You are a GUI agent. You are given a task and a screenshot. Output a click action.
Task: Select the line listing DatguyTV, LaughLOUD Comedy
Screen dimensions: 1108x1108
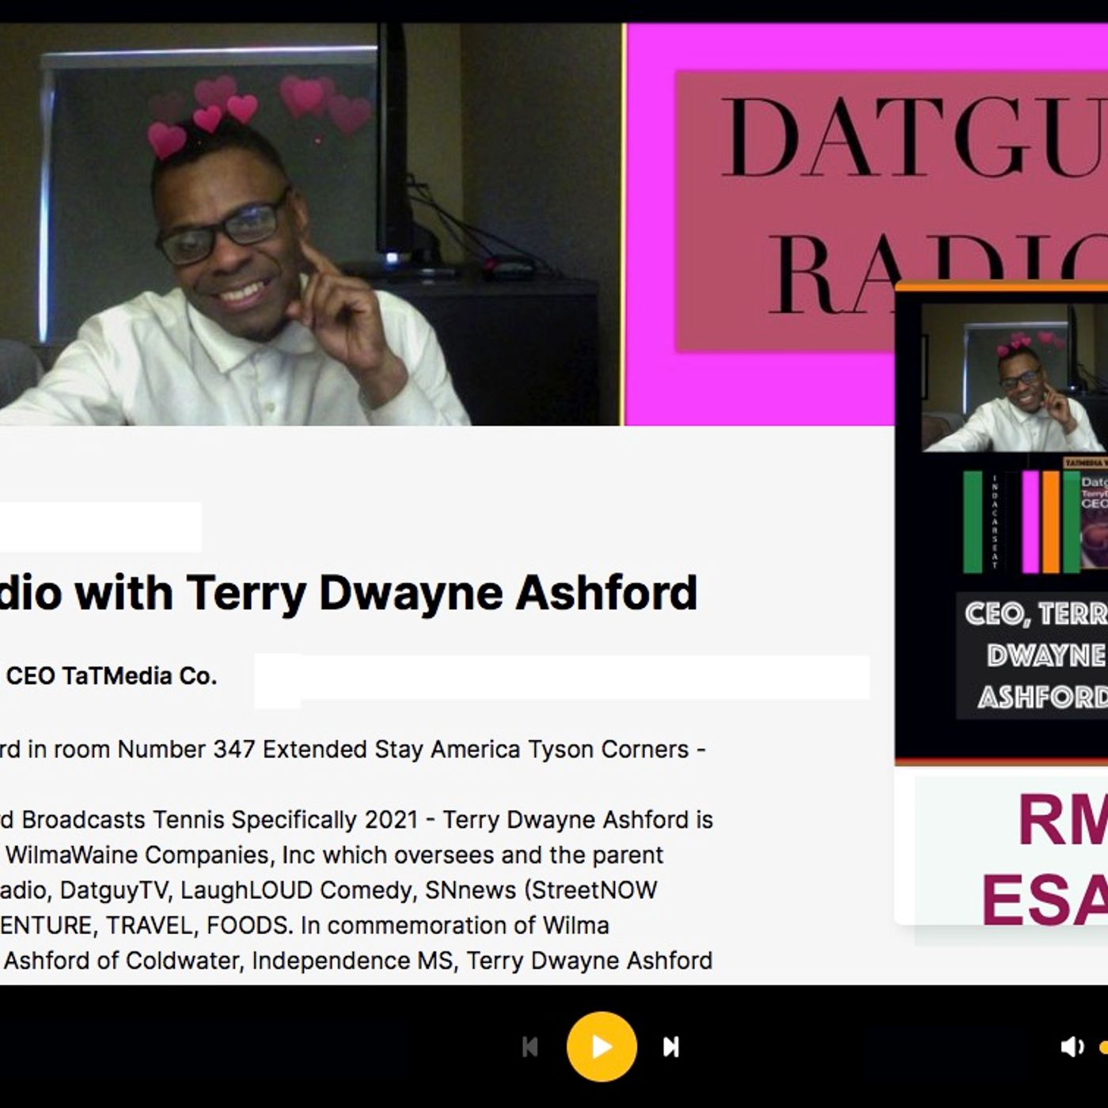(x=328, y=890)
